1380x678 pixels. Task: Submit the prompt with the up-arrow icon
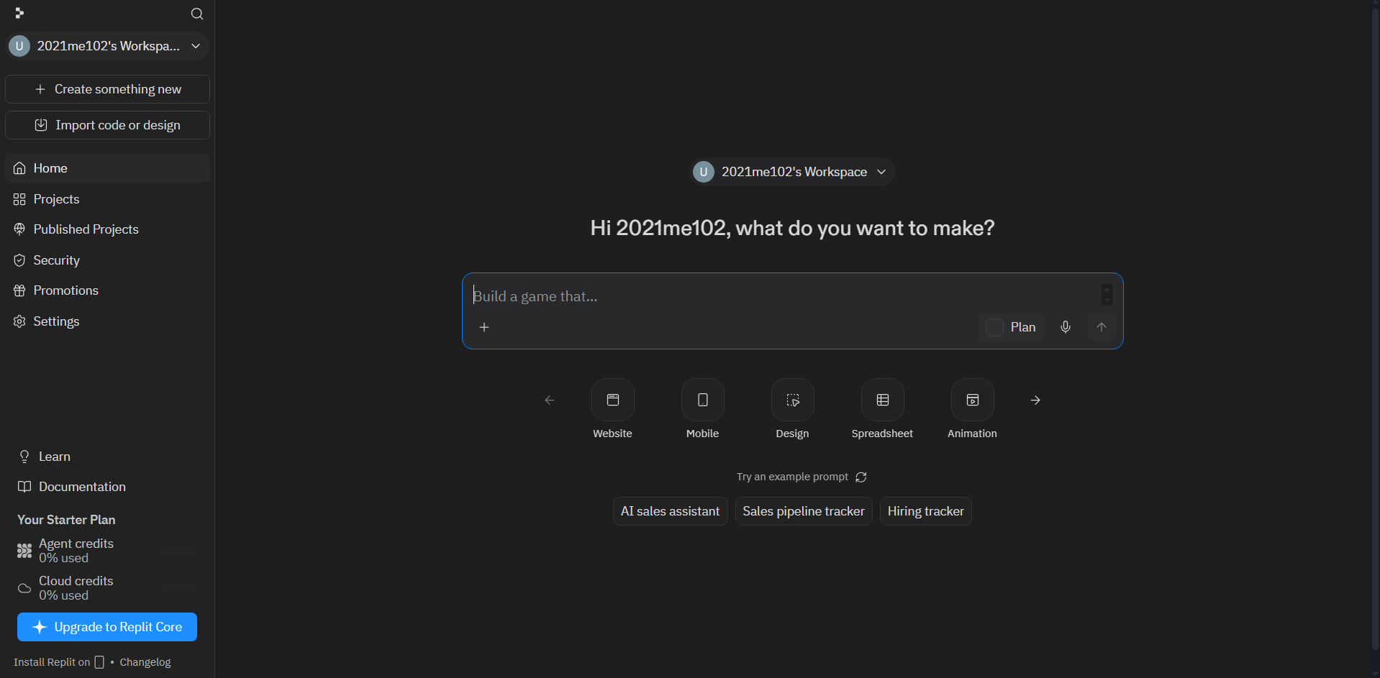click(1102, 327)
